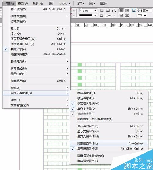This screenshot has height=170, width=153.
Task: Expand the 其他(X) submenu
Action: (37, 88)
